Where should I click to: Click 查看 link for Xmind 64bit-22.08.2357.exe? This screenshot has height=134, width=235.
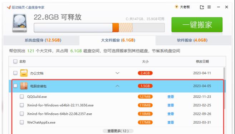point(171,114)
